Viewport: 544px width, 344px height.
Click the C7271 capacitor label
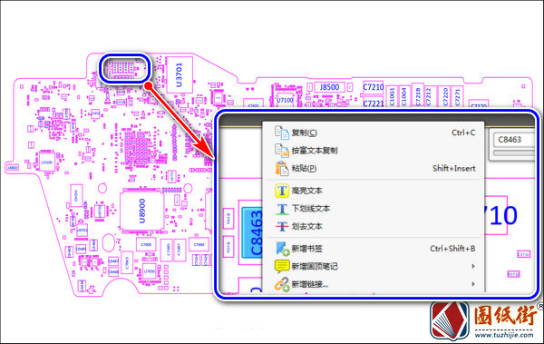click(457, 96)
